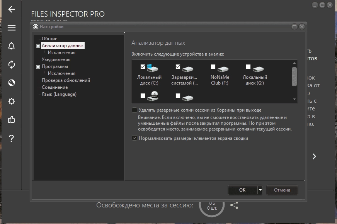Click the device list scrollbar thumb
The image size is (337, 224).
tap(294, 77)
